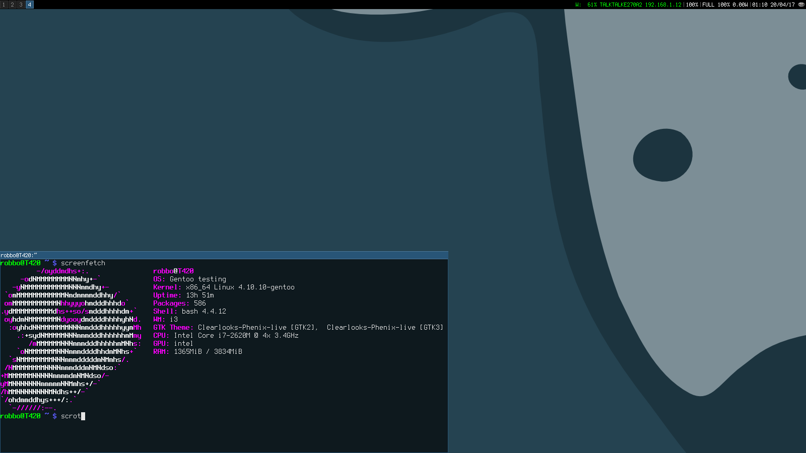Viewport: 806px width, 453px height.
Task: Click the terminal cursor after scrot
Action: pyautogui.click(x=83, y=416)
